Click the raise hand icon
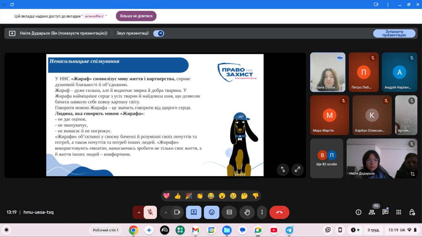This screenshot has height=237, width=422. pos(247,212)
